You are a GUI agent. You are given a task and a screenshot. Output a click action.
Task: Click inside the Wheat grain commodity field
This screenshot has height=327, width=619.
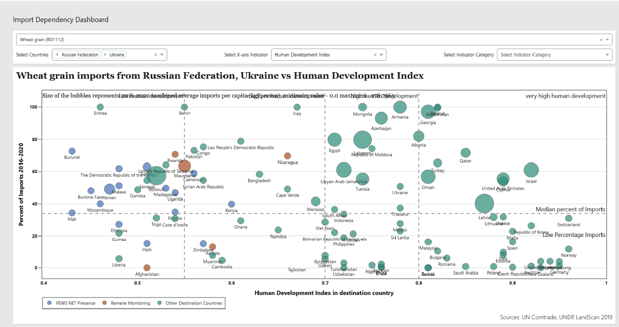coord(271,40)
